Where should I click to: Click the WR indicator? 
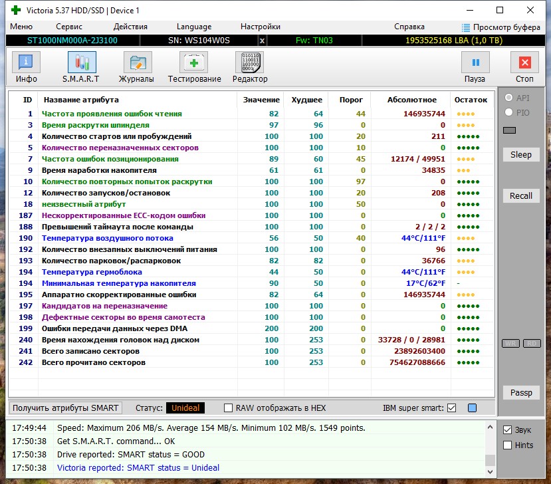click(510, 344)
